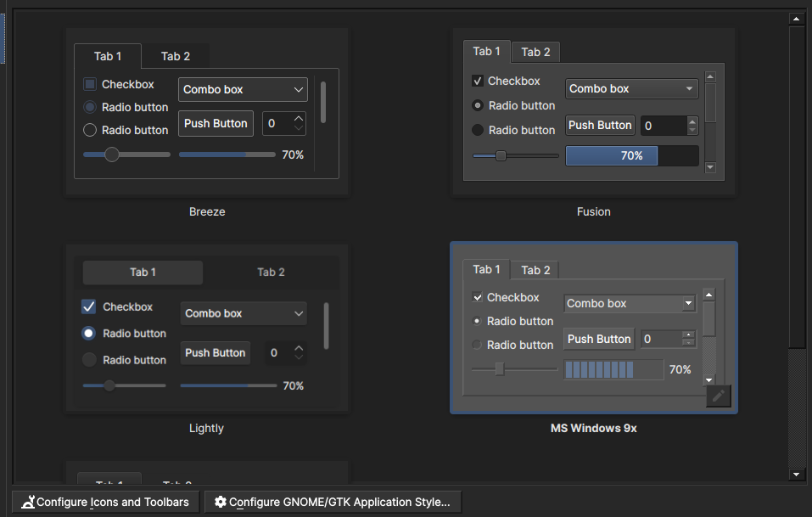Click the pencil edit icon on MS Windows 9x
This screenshot has width=812, height=517.
pos(719,396)
